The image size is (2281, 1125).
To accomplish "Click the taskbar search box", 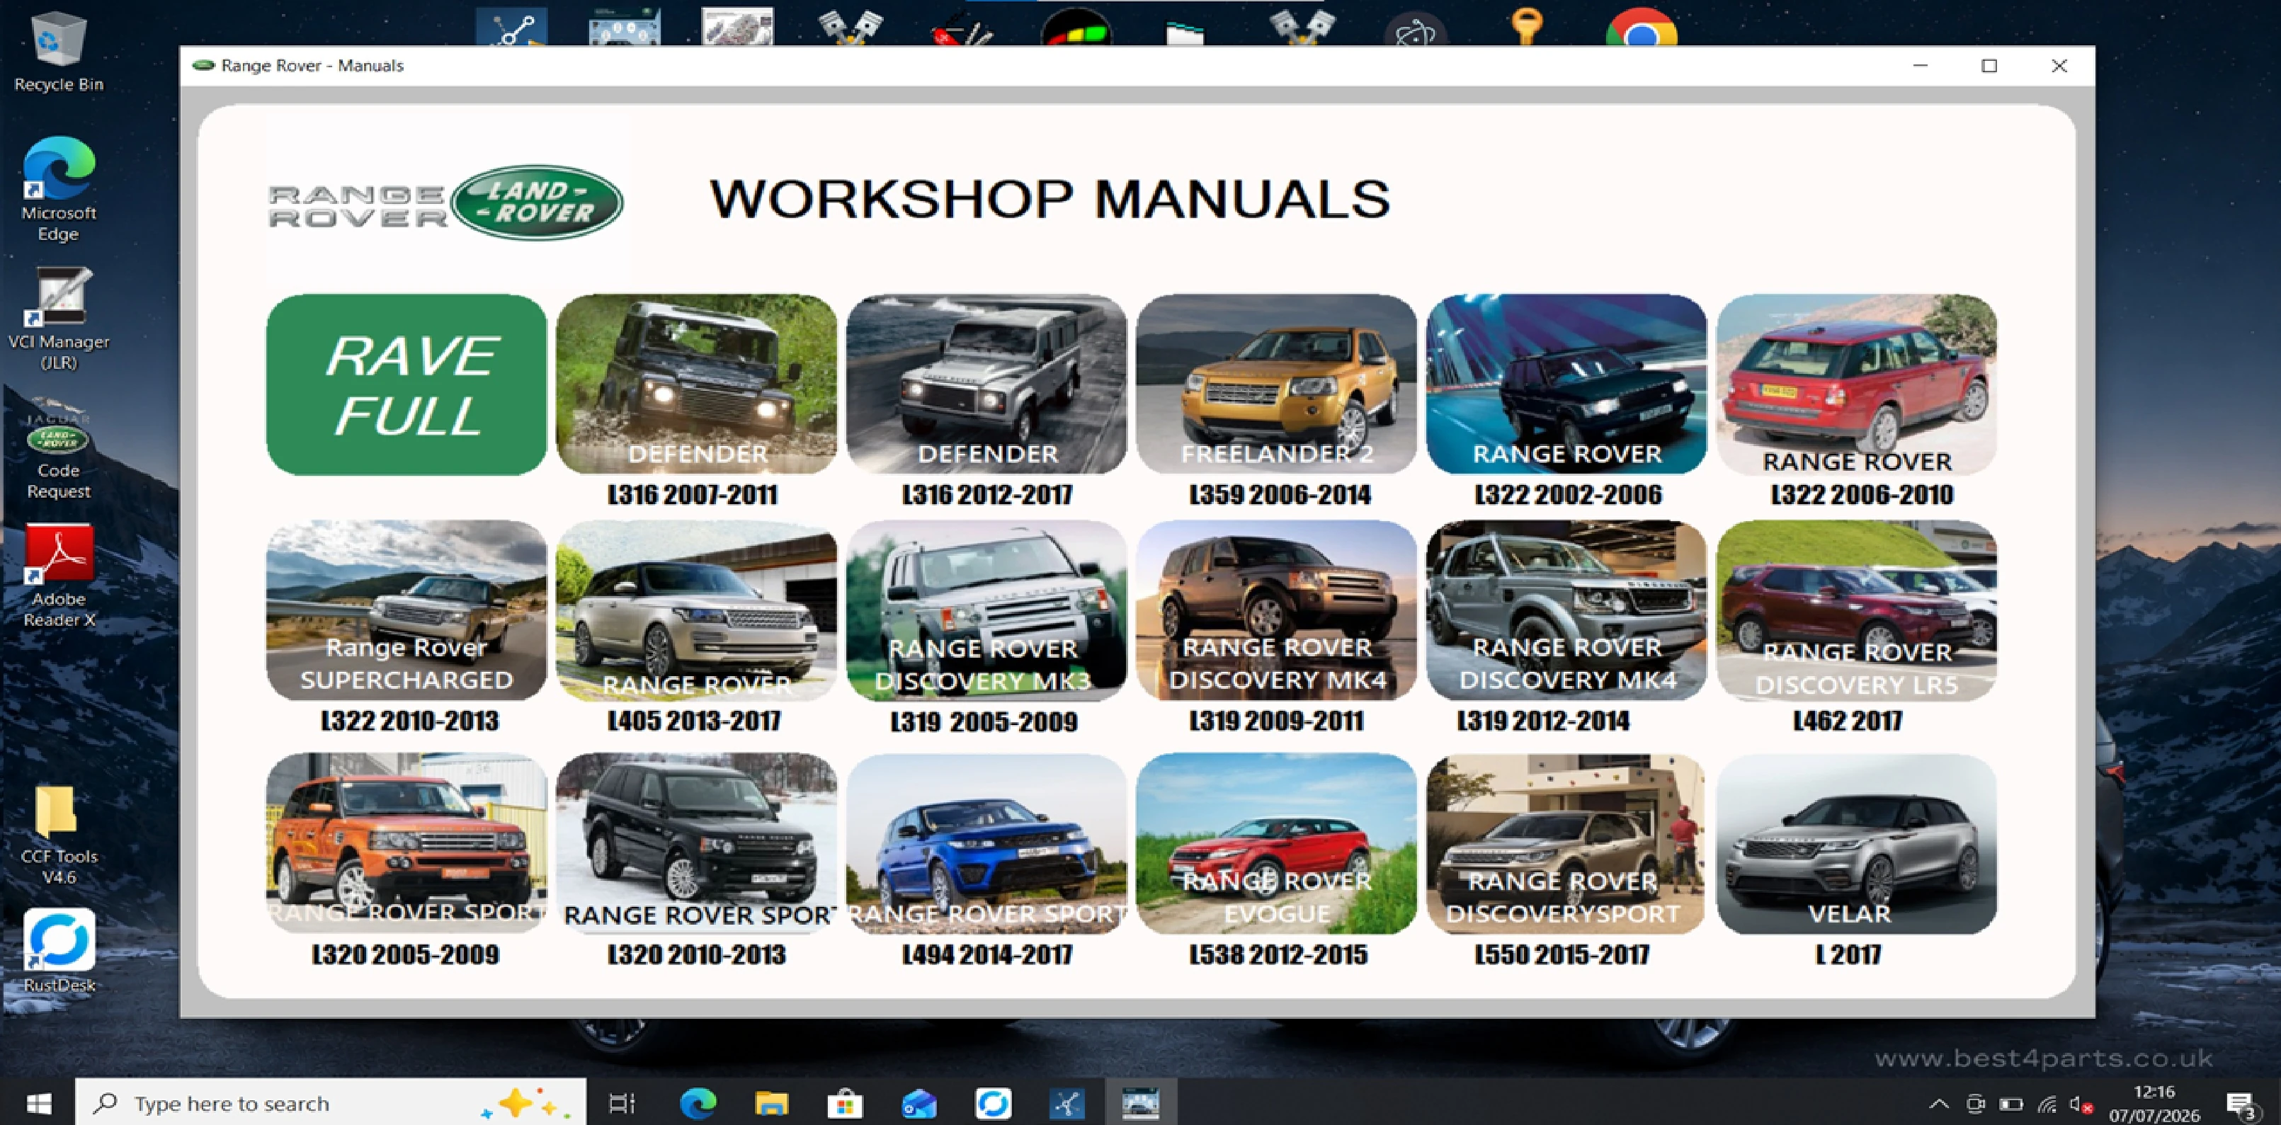I will click(x=331, y=1103).
